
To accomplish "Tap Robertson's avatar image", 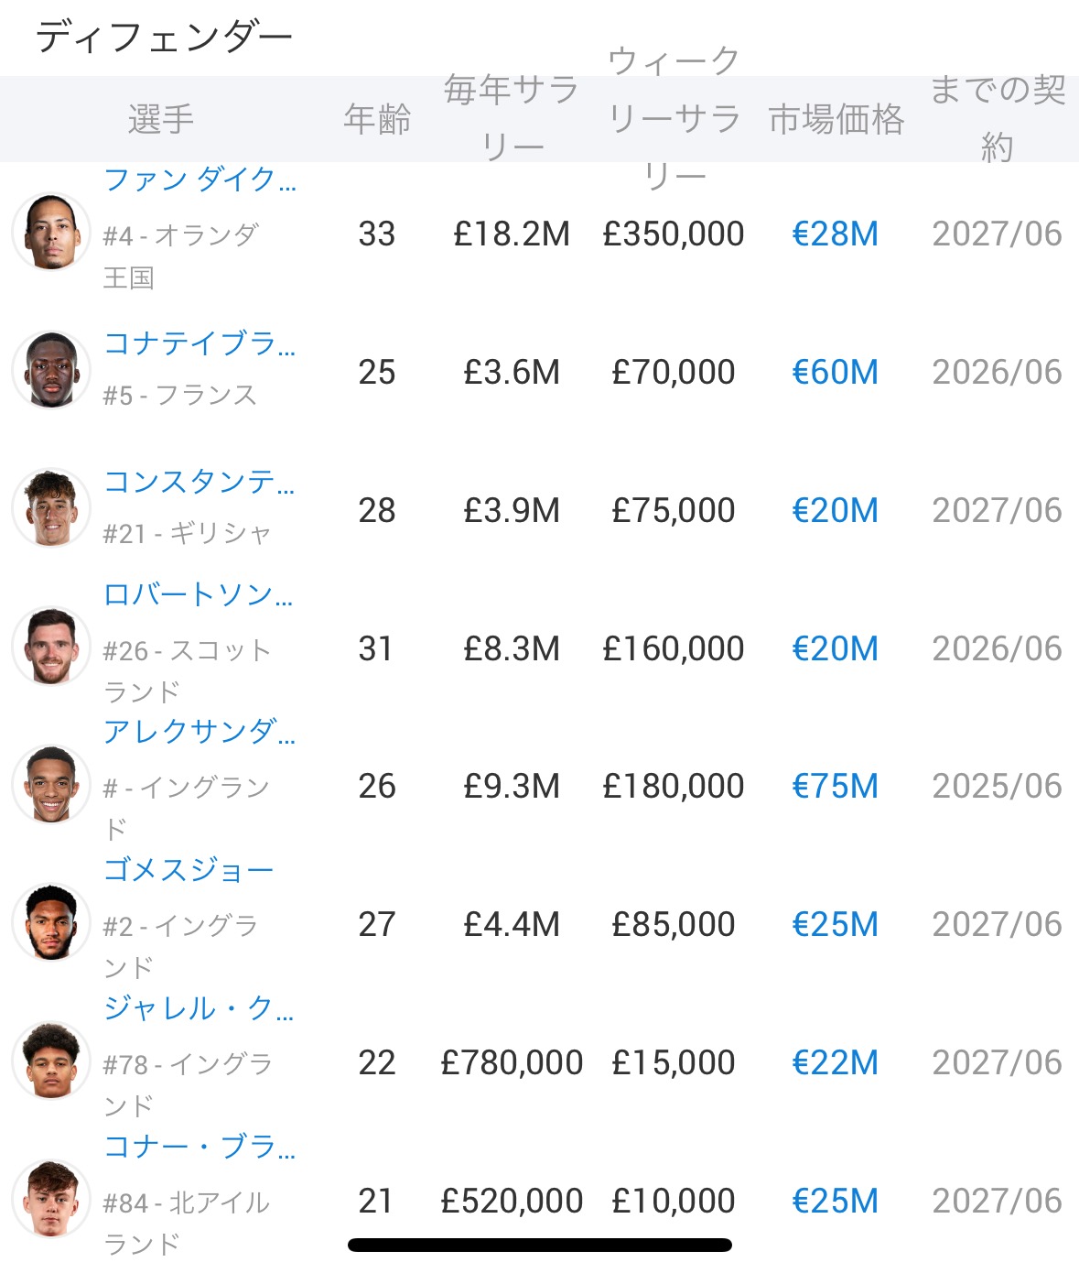I will coord(51,647).
